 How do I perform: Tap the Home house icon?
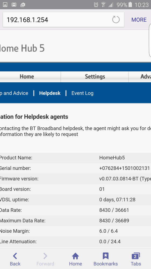click(x=75, y=256)
